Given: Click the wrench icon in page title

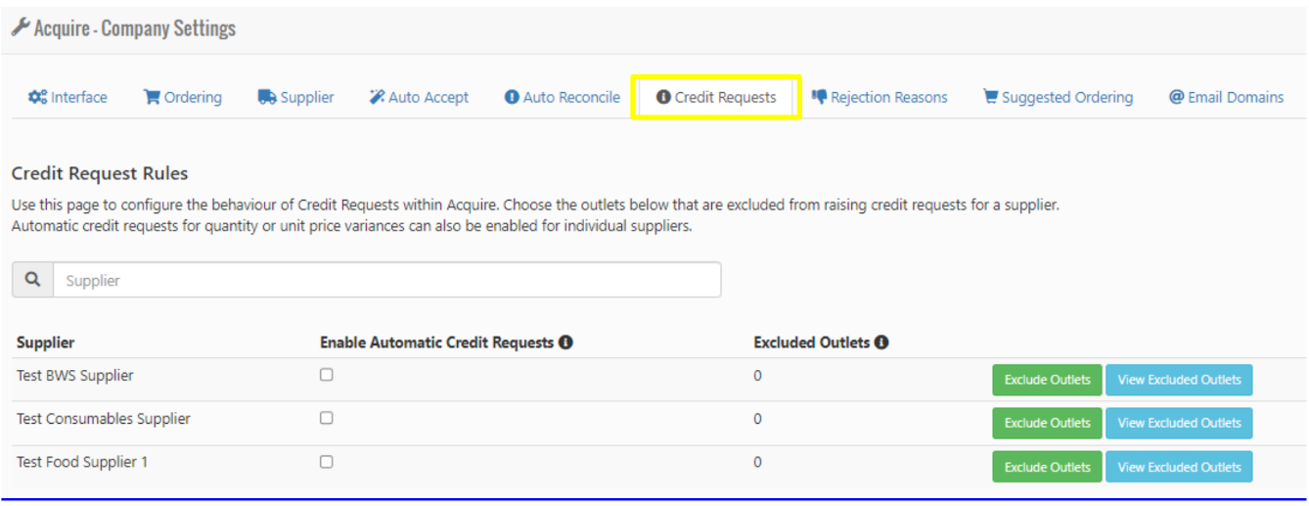Looking at the screenshot, I should coord(20,27).
